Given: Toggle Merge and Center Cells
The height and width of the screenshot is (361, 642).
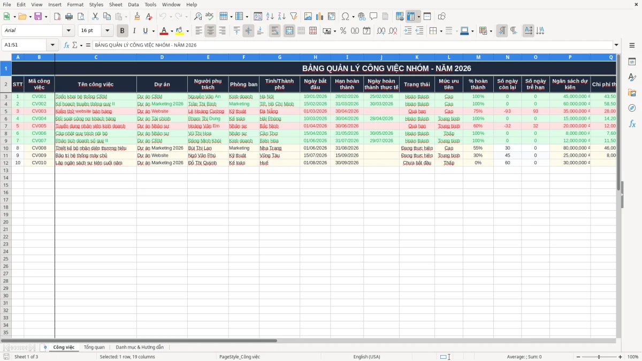Looking at the screenshot, I should pos(289,31).
